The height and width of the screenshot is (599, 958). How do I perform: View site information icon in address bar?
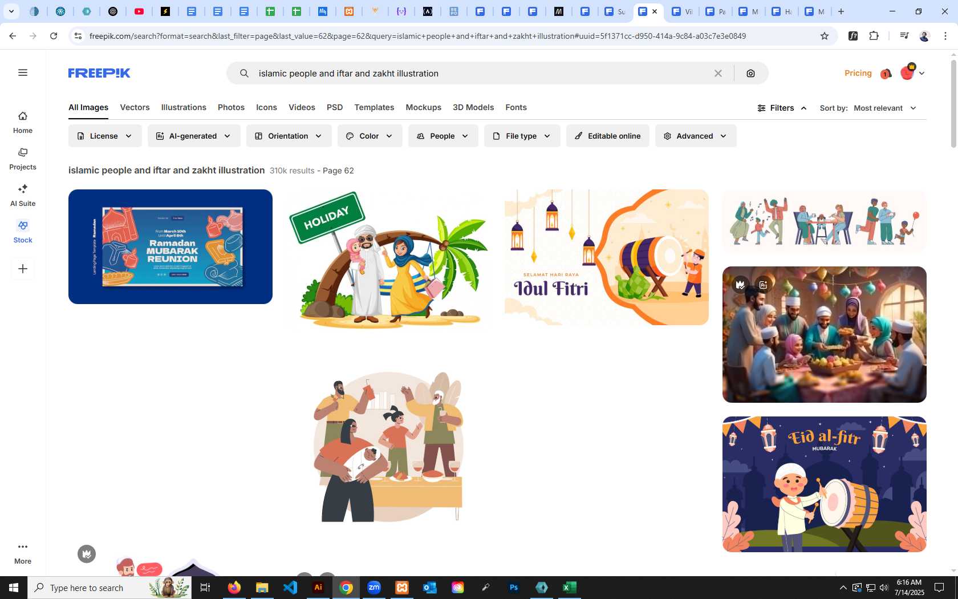click(78, 36)
